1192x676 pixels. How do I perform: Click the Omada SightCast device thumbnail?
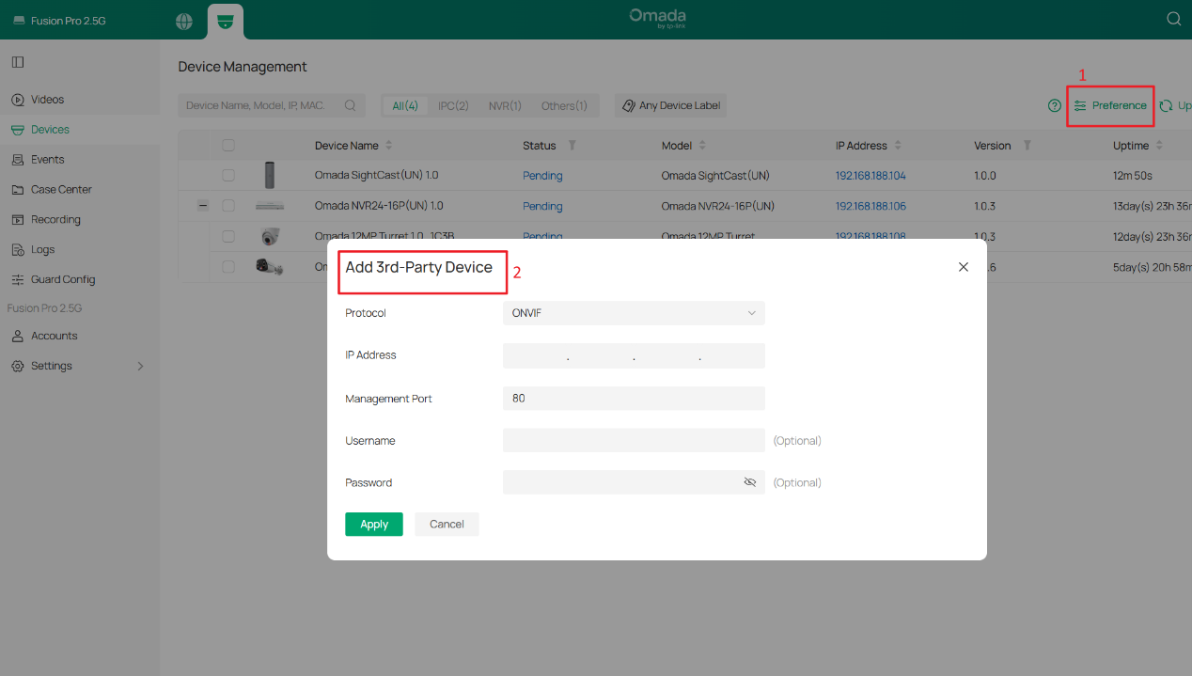tap(271, 175)
